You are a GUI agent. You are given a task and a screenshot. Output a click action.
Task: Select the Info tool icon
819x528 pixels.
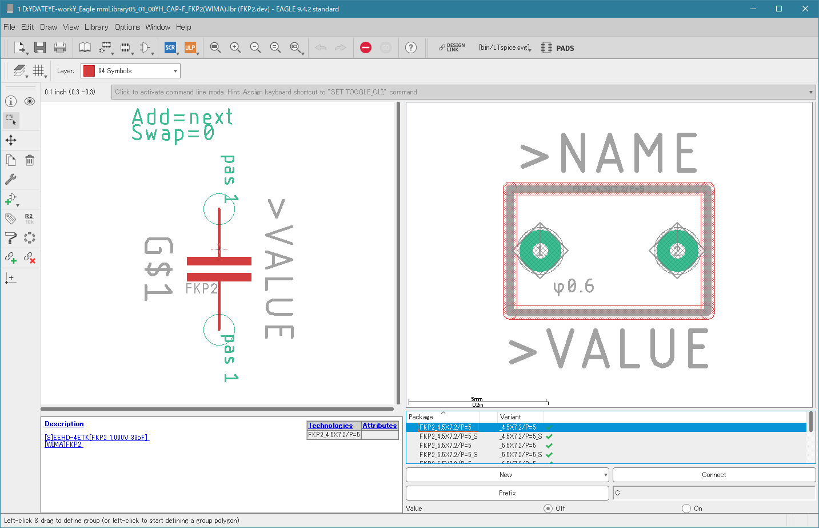[11, 101]
